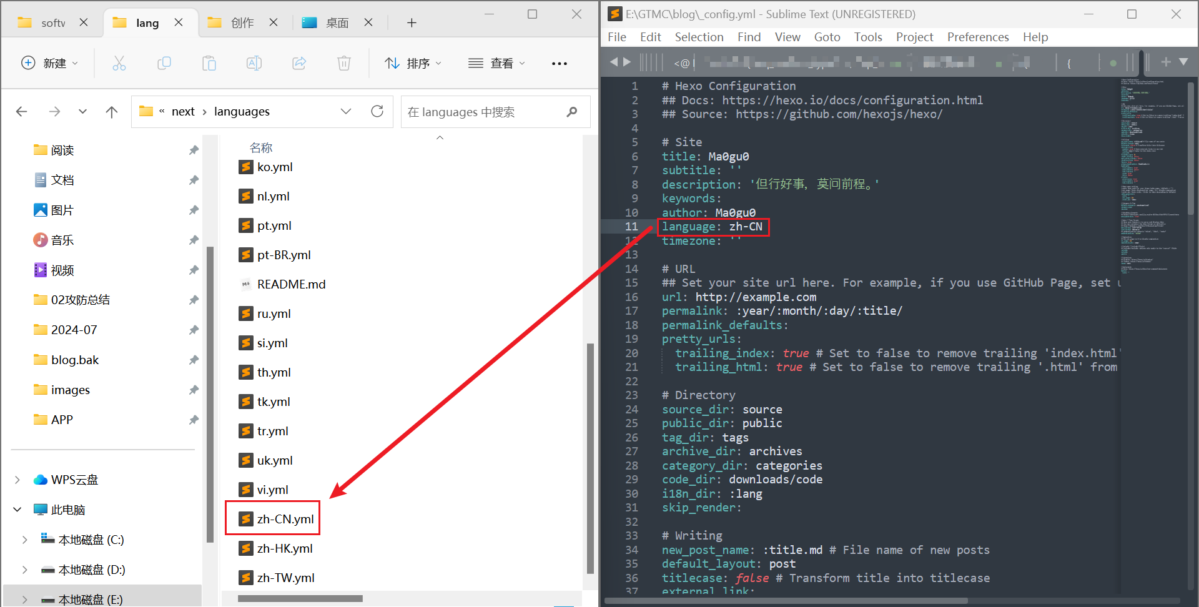1199x607 pixels.
Task: Click the collapse arrow above the 名称 column
Action: point(440,137)
